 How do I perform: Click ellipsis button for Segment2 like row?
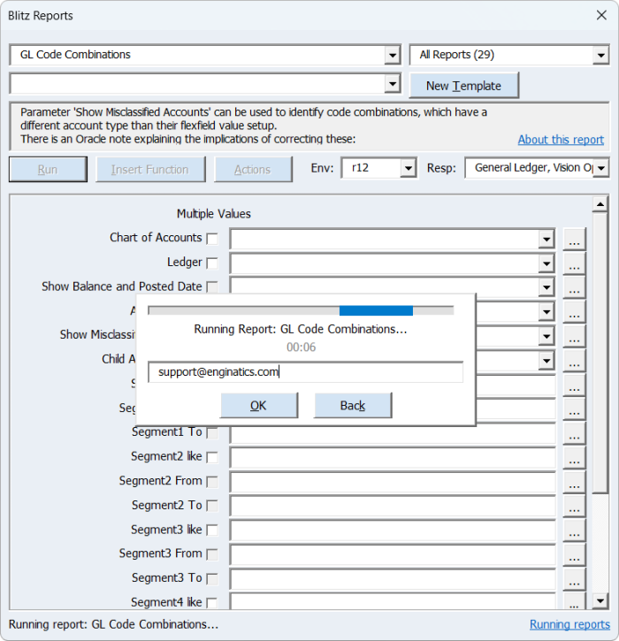[x=574, y=457]
